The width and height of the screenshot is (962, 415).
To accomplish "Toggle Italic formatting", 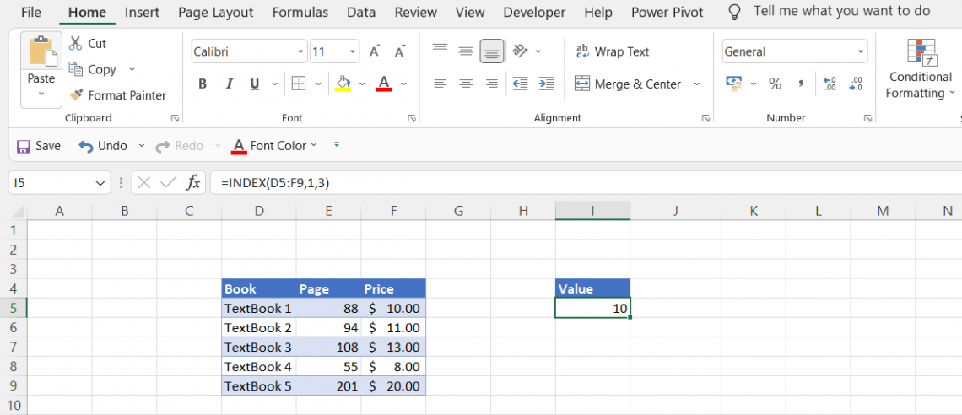I will [x=229, y=84].
